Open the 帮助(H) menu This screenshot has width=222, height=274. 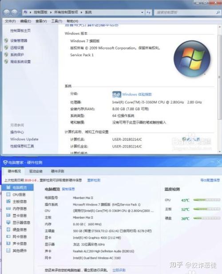tap(72, 21)
